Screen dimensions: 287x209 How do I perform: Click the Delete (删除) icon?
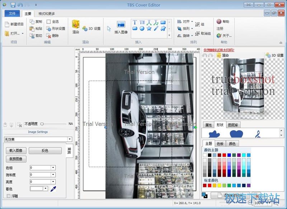click(49, 35)
